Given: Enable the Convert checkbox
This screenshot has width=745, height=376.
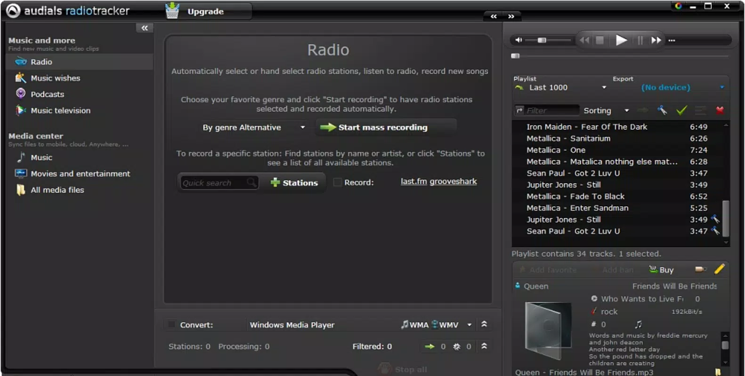Looking at the screenshot, I should (171, 324).
